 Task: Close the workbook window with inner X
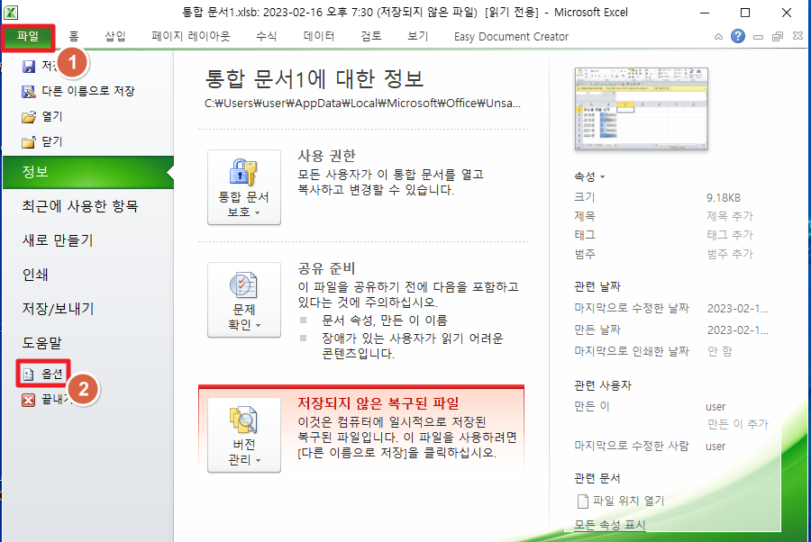coord(797,36)
